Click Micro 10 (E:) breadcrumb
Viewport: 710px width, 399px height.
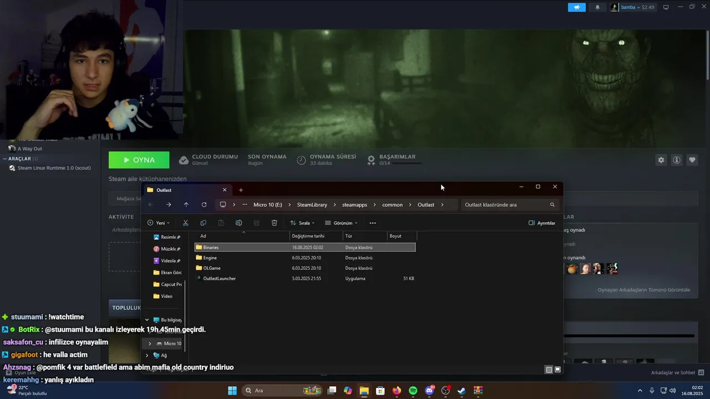point(268,204)
